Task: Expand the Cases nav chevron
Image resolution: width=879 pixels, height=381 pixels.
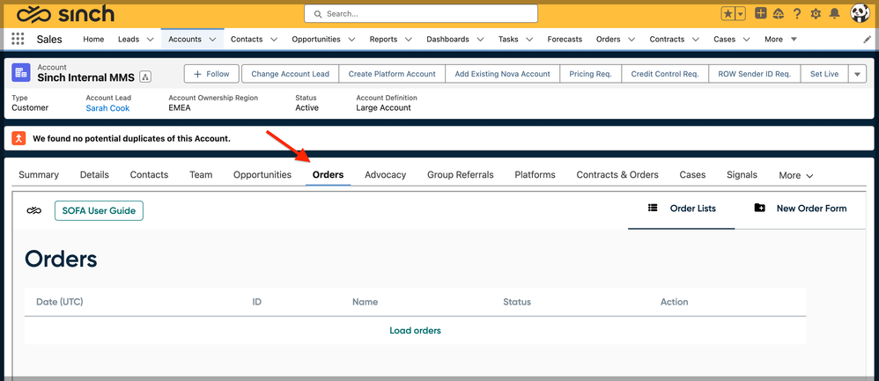Action: (747, 40)
